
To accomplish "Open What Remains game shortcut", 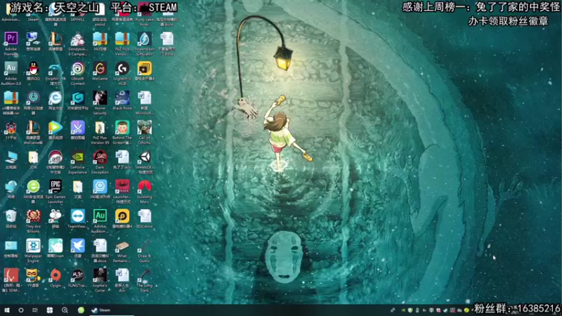I will click(122, 246).
